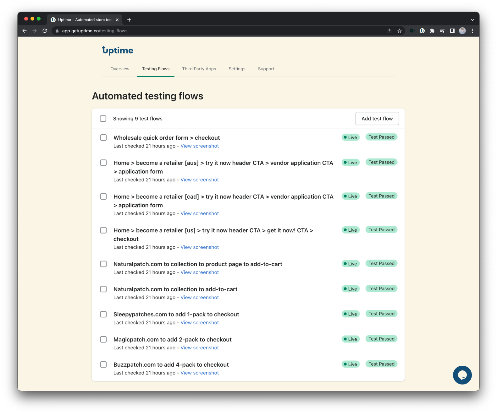Screen dimensions: 497x414
Task: Open the Uptime browser extension
Action: pos(422,31)
